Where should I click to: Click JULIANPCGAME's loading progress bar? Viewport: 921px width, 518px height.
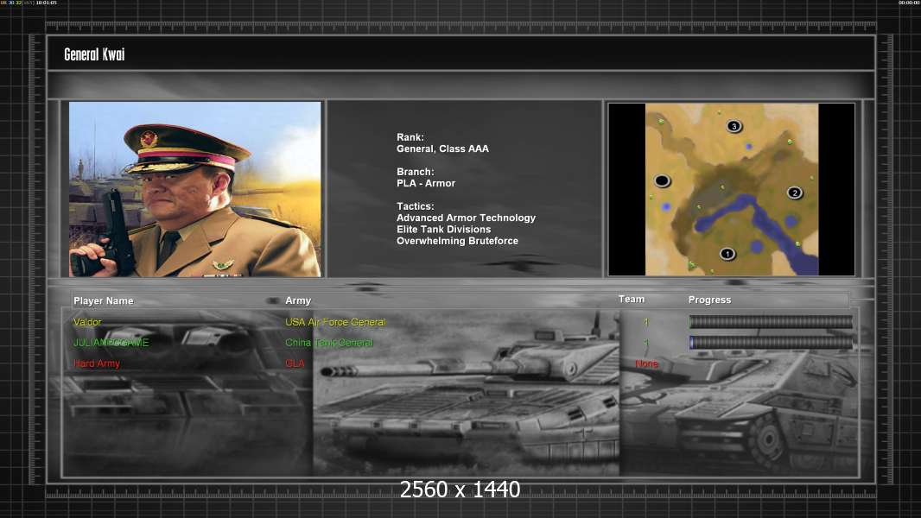coord(771,343)
